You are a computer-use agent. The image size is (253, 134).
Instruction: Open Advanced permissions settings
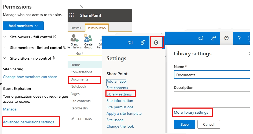point(28,122)
